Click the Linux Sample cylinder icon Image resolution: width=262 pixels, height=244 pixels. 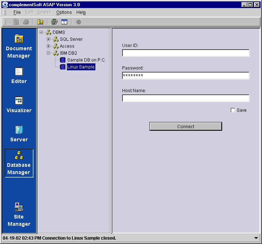coord(62,67)
